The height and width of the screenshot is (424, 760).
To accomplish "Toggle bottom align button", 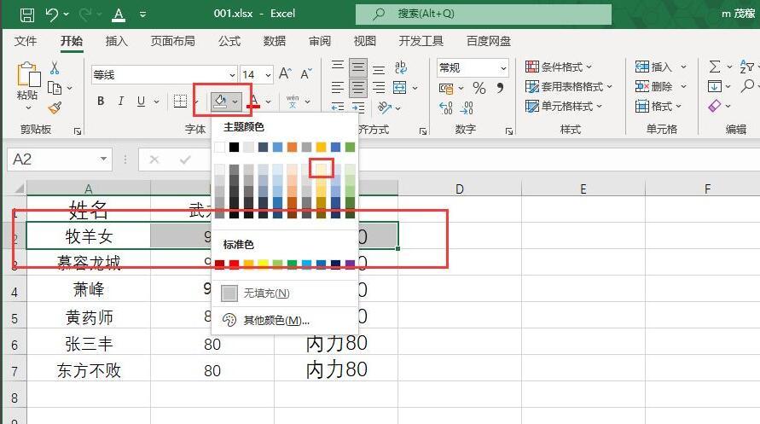I will click(x=379, y=69).
